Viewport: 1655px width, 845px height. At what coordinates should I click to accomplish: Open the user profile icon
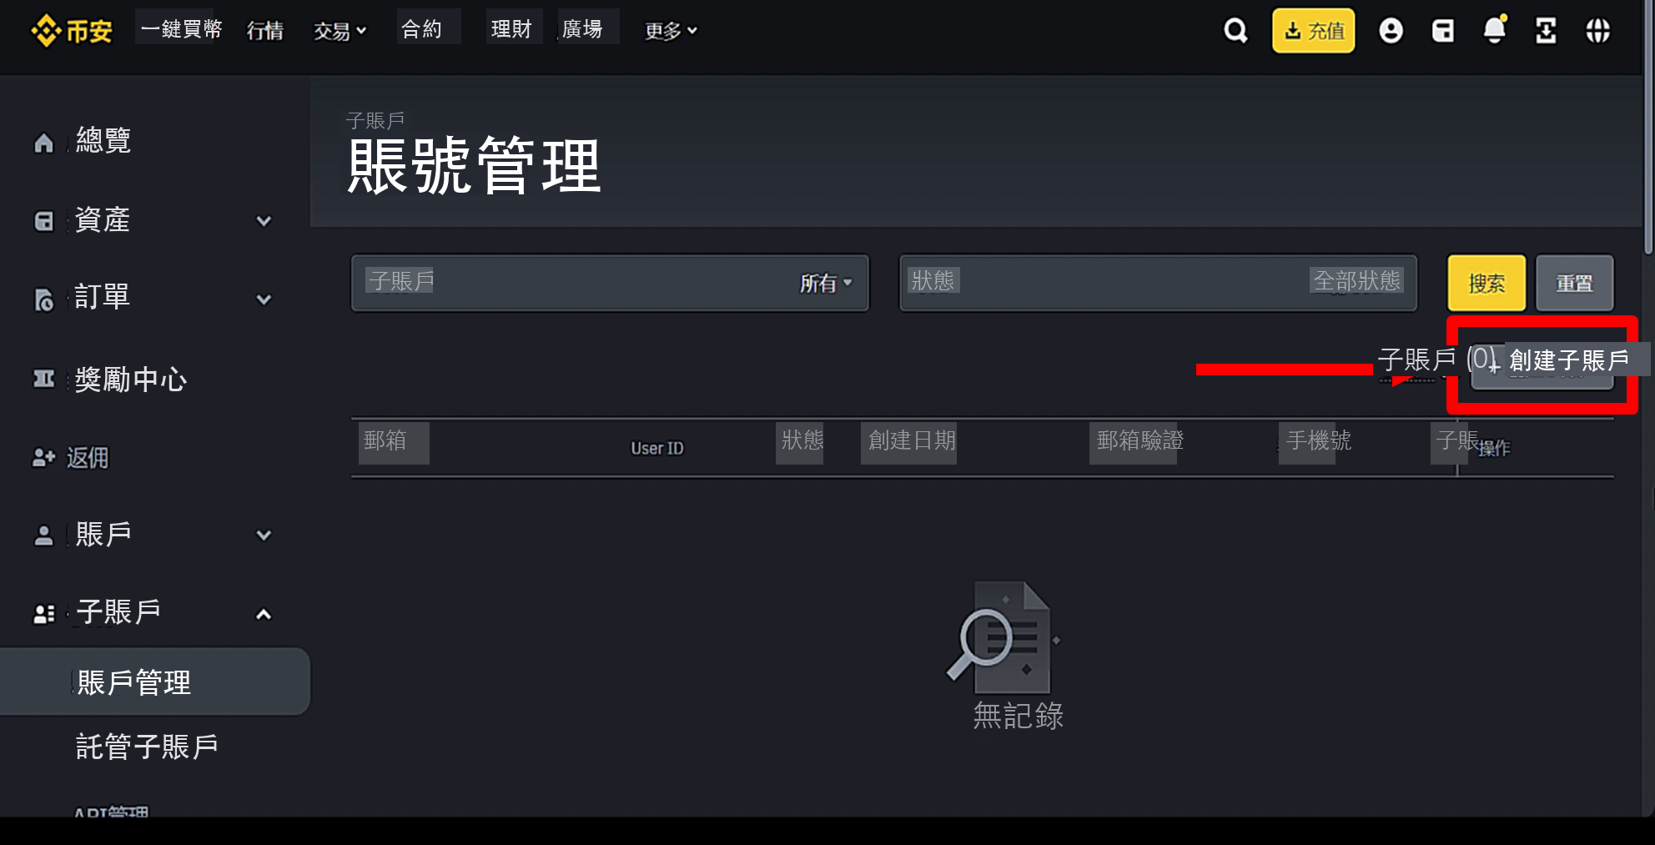click(1391, 31)
